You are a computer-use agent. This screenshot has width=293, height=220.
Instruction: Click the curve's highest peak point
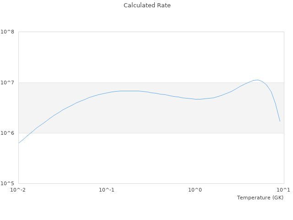tap(257, 80)
